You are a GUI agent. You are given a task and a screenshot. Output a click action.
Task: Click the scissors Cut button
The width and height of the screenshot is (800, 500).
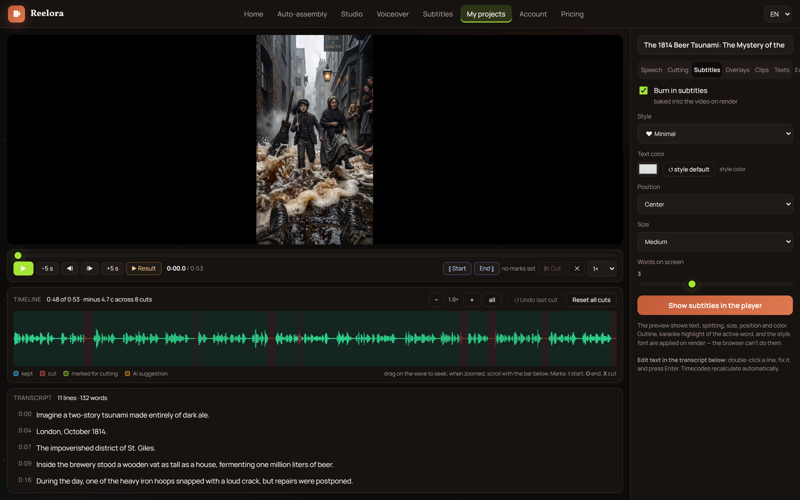pyautogui.click(x=552, y=268)
